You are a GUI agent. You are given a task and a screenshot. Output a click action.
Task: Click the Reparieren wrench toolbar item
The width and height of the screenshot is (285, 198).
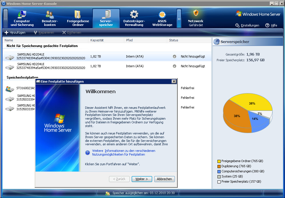tap(44, 32)
